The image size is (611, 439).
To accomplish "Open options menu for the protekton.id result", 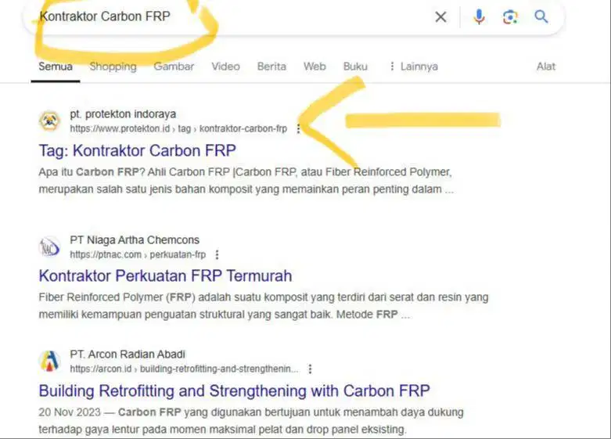I will click(x=299, y=128).
